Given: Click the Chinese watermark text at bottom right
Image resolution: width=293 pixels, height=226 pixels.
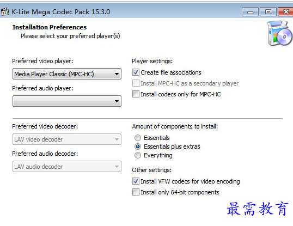Looking at the screenshot, I should click(257, 209).
